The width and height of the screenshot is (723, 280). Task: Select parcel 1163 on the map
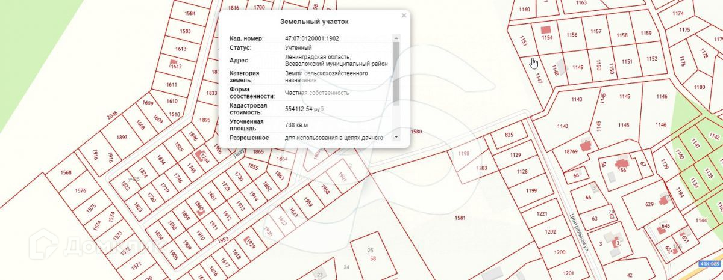581,3
